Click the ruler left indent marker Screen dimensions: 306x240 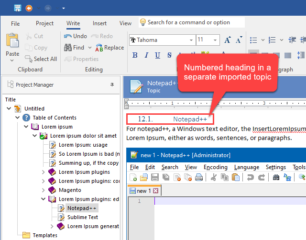126,104
